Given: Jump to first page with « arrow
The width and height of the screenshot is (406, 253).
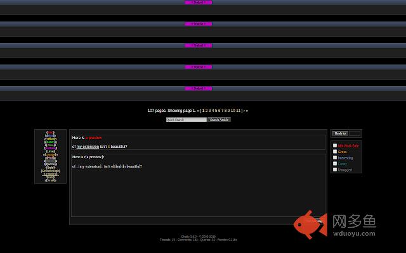Looking at the screenshot, I should pyautogui.click(x=199, y=111).
